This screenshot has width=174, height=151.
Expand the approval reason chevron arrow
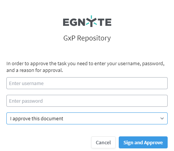[162, 118]
